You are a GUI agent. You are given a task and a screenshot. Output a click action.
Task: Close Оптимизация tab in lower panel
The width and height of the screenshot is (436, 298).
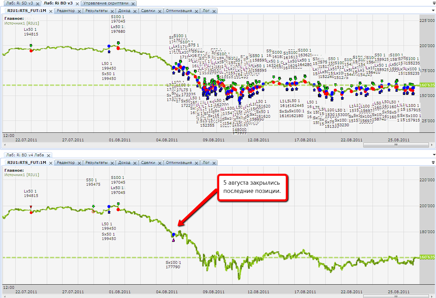click(196, 163)
